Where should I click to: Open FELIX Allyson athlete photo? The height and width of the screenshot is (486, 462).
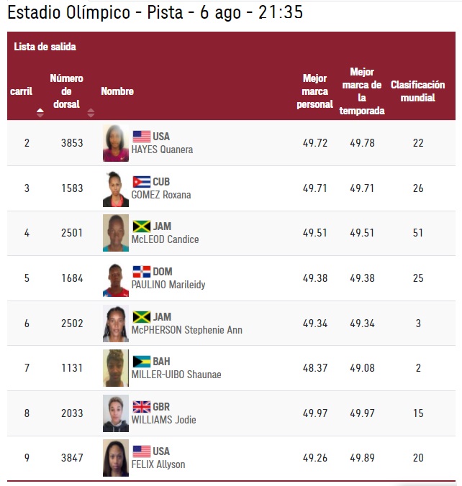coord(116,458)
